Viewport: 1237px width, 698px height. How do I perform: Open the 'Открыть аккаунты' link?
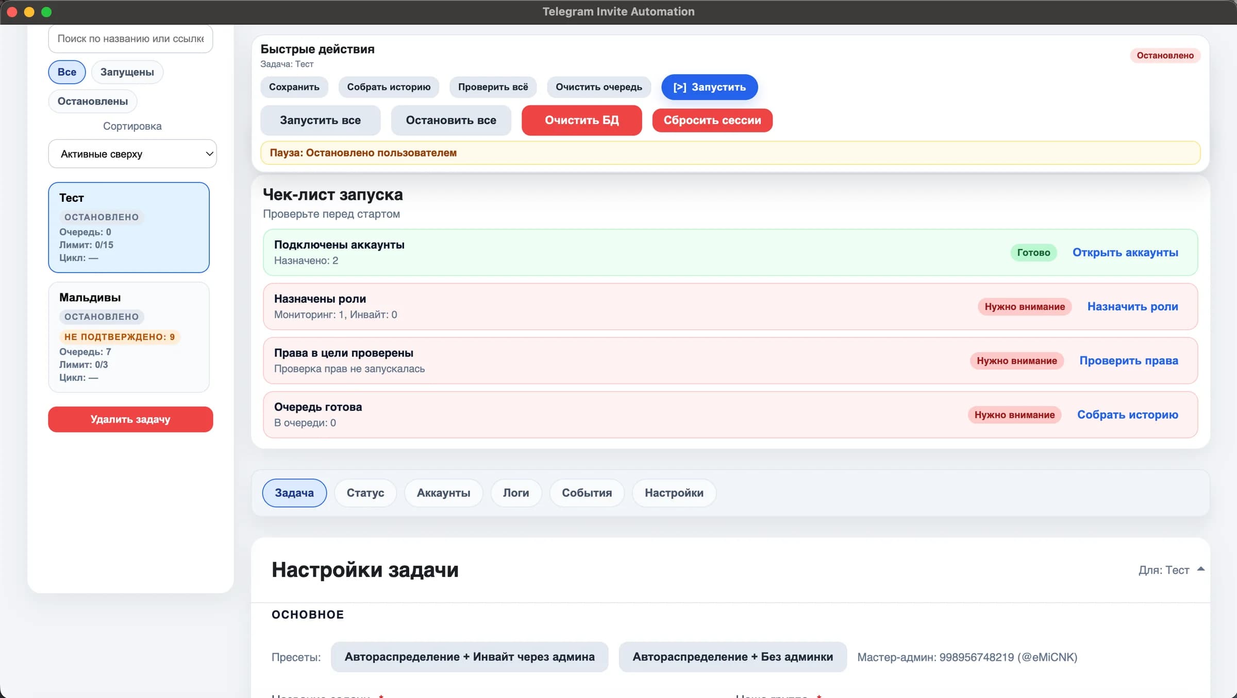pos(1125,253)
